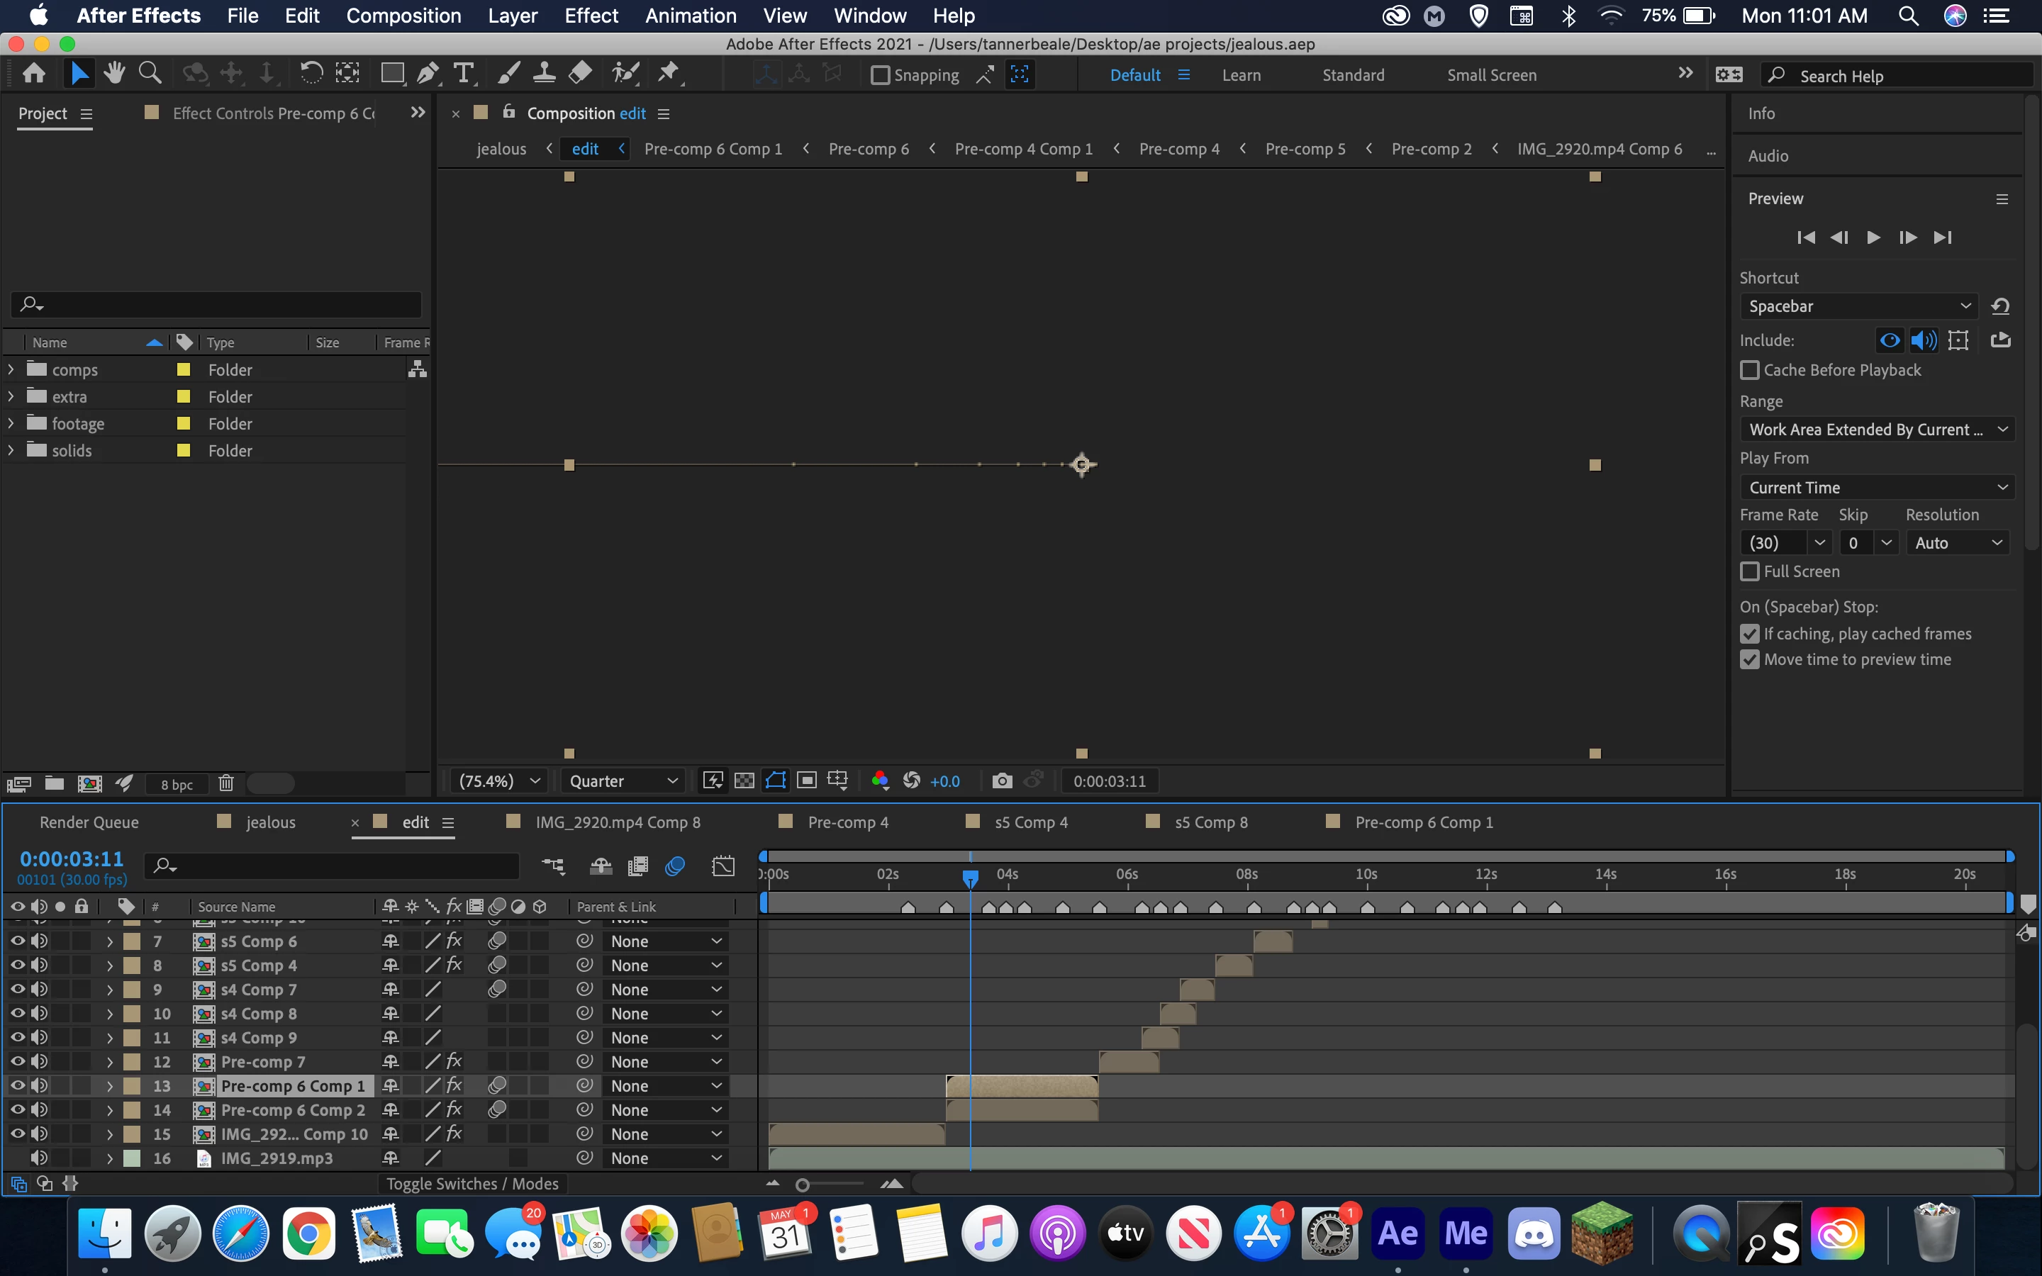Open the Composition menu
Image resolution: width=2042 pixels, height=1276 pixels.
coord(403,15)
